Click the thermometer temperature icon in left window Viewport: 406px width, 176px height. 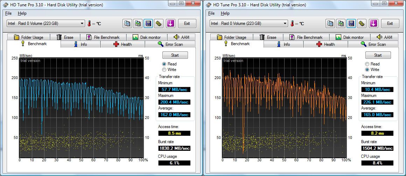[89, 23]
